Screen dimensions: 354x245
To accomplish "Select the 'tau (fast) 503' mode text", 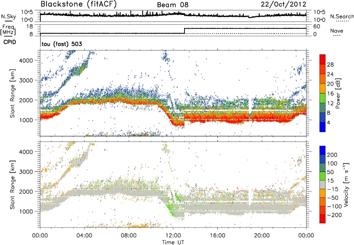I will (62, 44).
